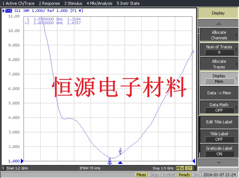Click the down-arrow softkey scroll button
This screenshot has height=178, width=239.
[218, 162]
